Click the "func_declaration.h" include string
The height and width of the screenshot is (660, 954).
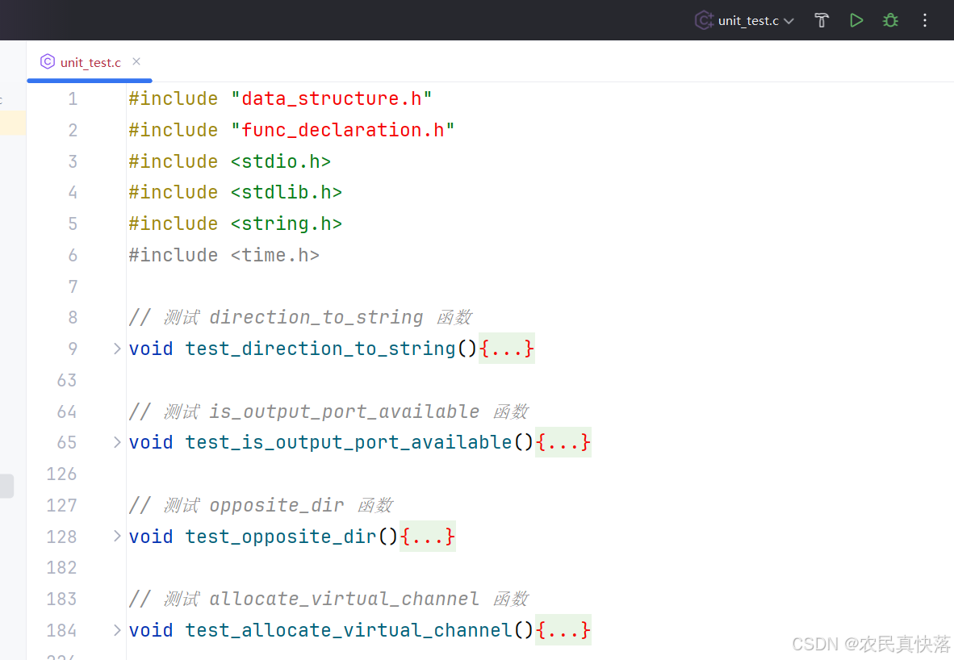tap(342, 130)
